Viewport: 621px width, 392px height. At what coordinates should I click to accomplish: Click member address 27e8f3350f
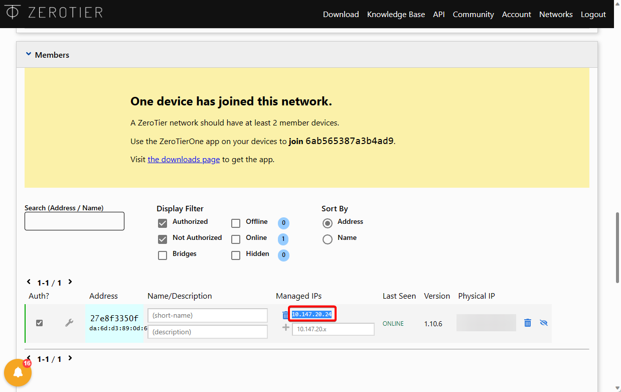tap(114, 318)
